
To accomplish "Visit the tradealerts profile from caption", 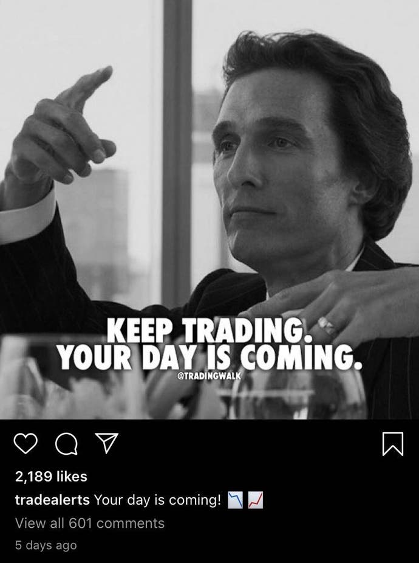I will pos(52,500).
